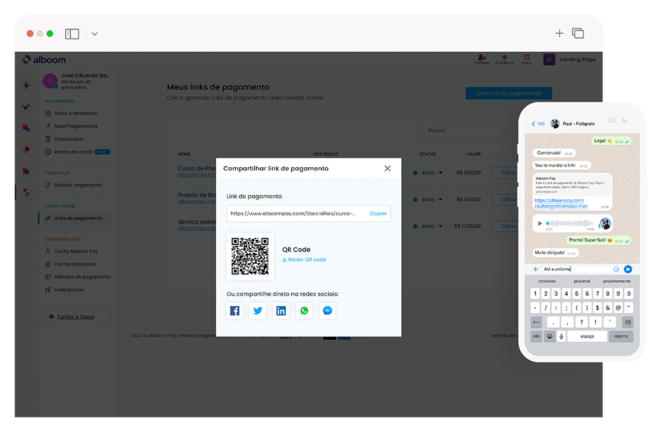Click the QR code image
661x432 pixels.
pyautogui.click(x=250, y=256)
